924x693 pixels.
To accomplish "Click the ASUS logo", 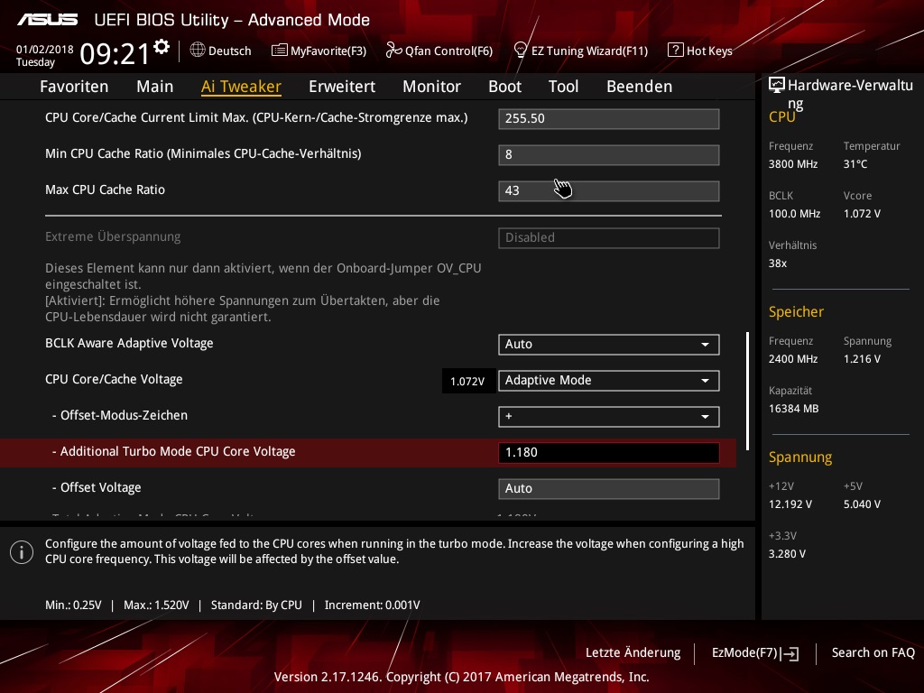I will tap(47, 20).
